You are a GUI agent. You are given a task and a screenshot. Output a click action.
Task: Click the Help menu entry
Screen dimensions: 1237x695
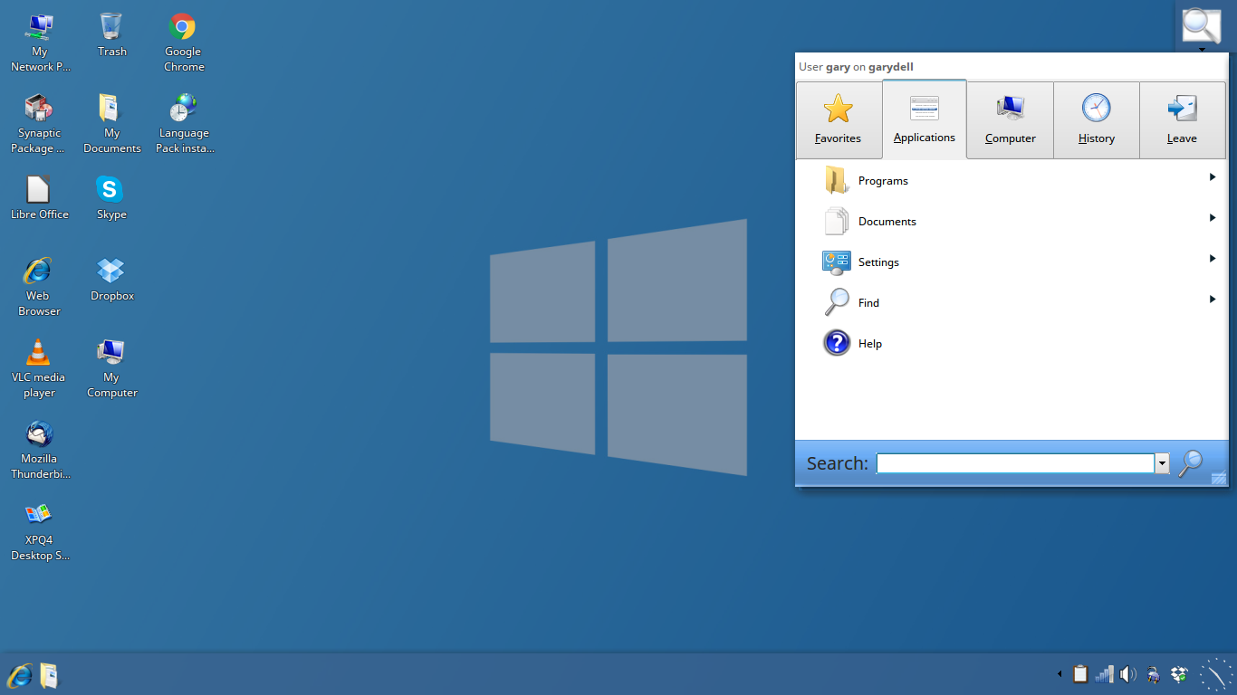click(x=869, y=344)
